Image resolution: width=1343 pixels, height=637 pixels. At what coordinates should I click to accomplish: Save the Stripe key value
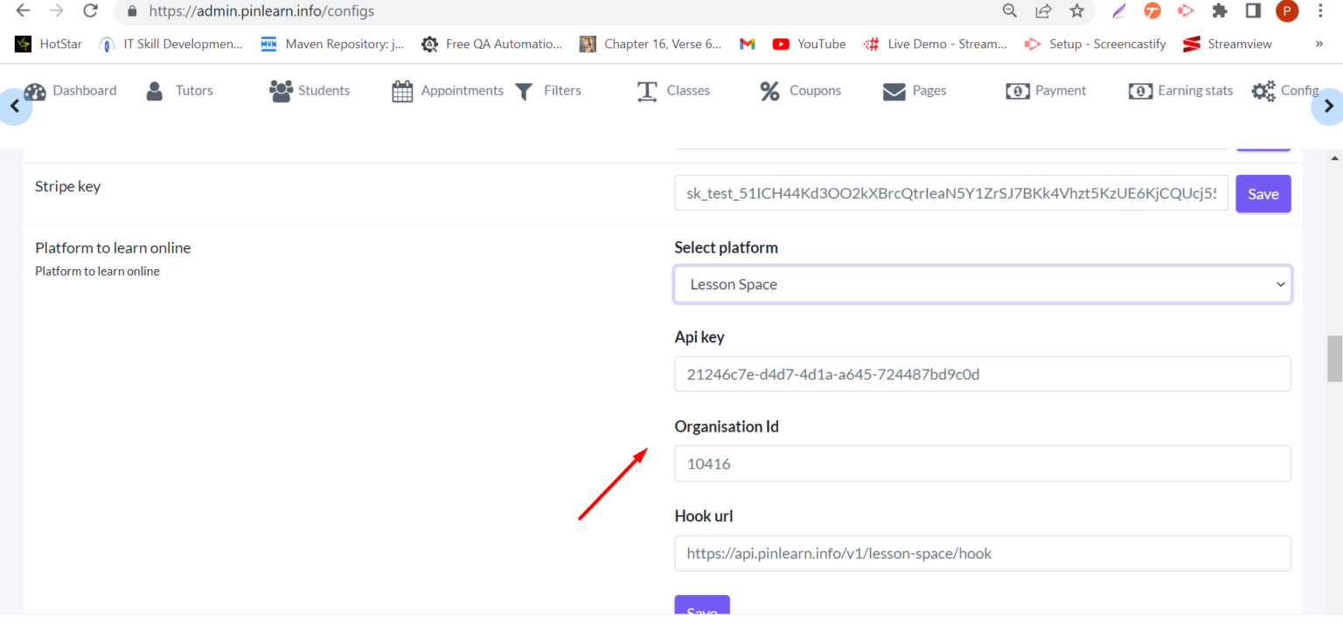(1263, 193)
